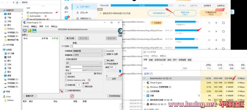The width and height of the screenshot is (247, 110).
Task: Open the 数值类型 4字节 dropdown
Action: pos(88,55)
